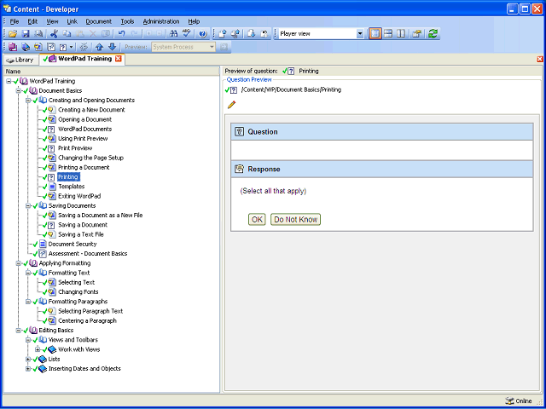The width and height of the screenshot is (546, 409).
Task: Open the Administration menu
Action: (161, 21)
